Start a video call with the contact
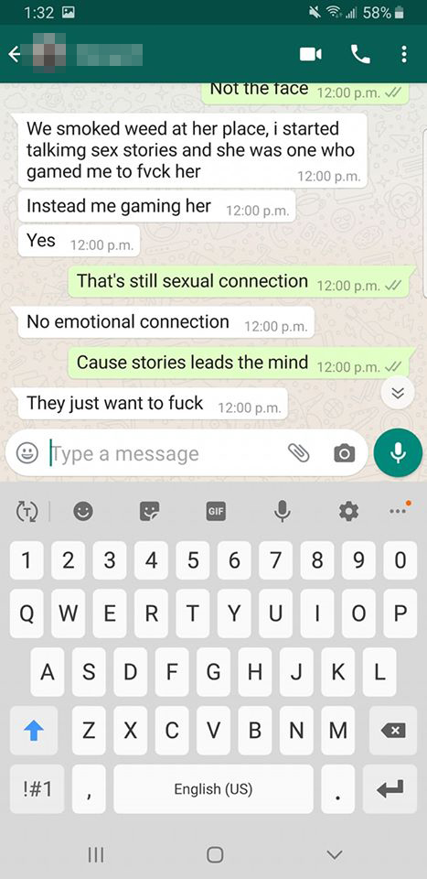The height and width of the screenshot is (879, 427). (x=311, y=54)
